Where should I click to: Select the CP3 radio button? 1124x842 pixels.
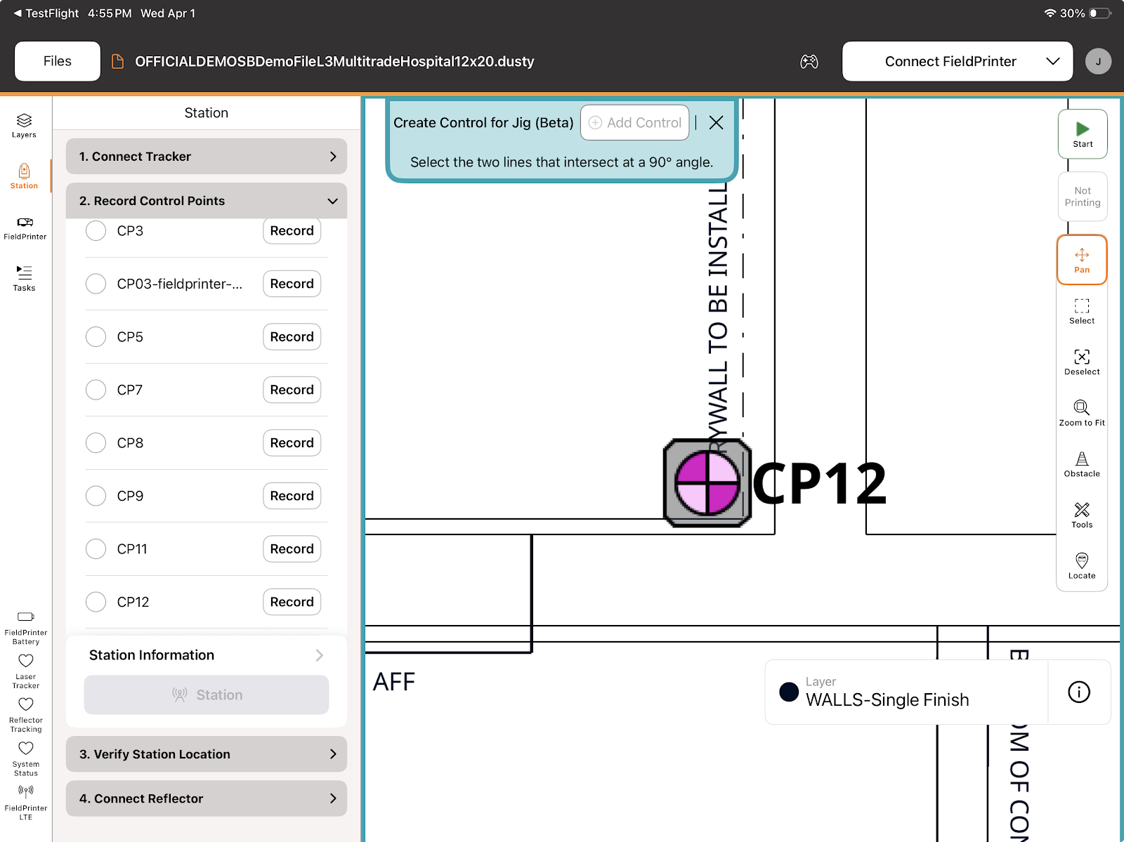(x=96, y=230)
